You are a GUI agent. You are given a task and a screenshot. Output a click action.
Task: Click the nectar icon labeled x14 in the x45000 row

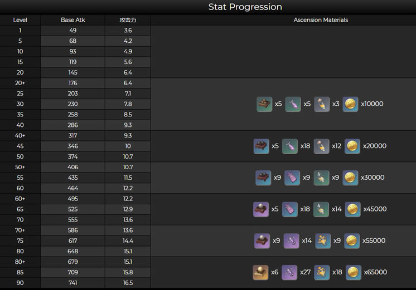pyautogui.click(x=321, y=209)
